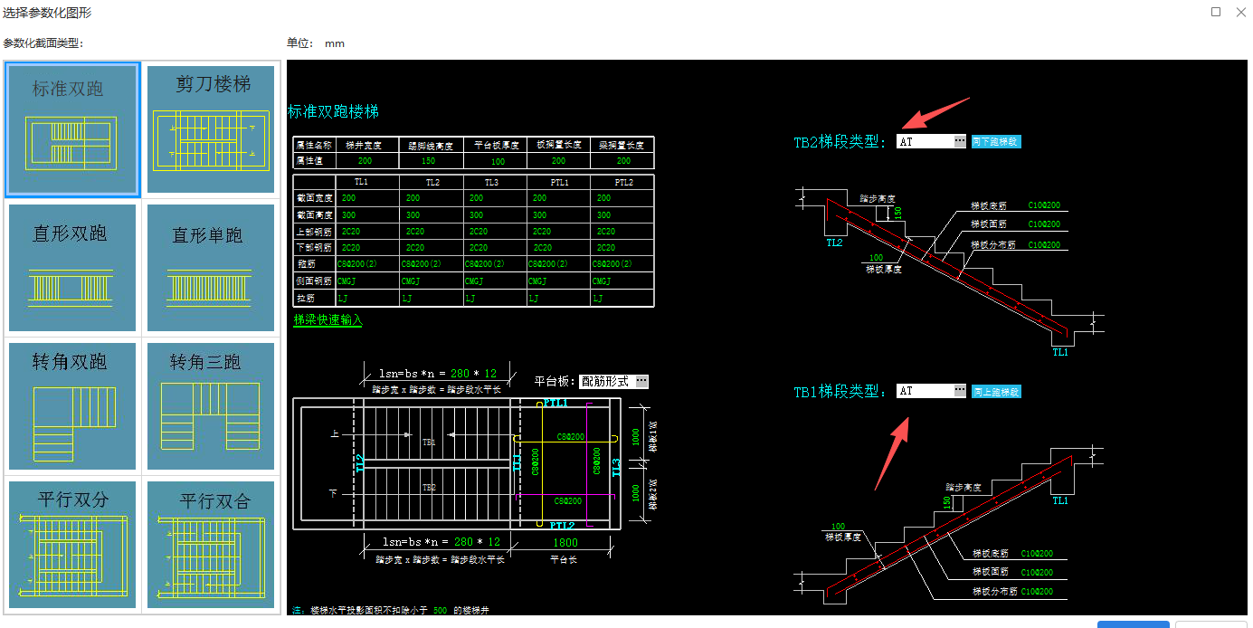Select the 标准双跑 staircase type thumbnail

72,129
